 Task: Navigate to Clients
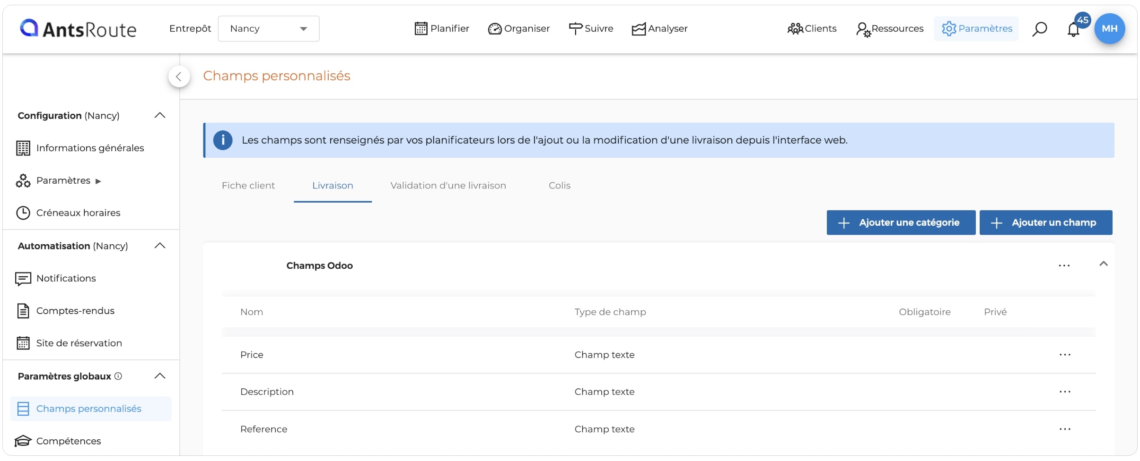(x=812, y=29)
